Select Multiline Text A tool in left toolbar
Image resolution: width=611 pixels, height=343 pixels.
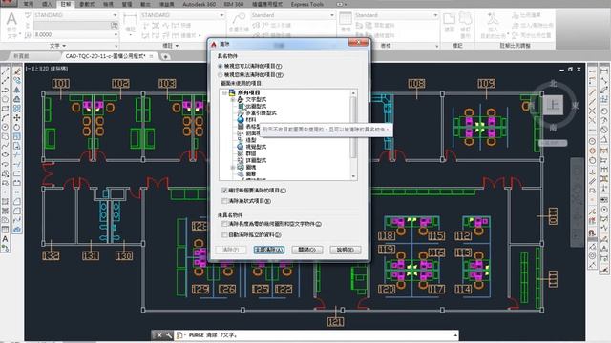pos(5,239)
